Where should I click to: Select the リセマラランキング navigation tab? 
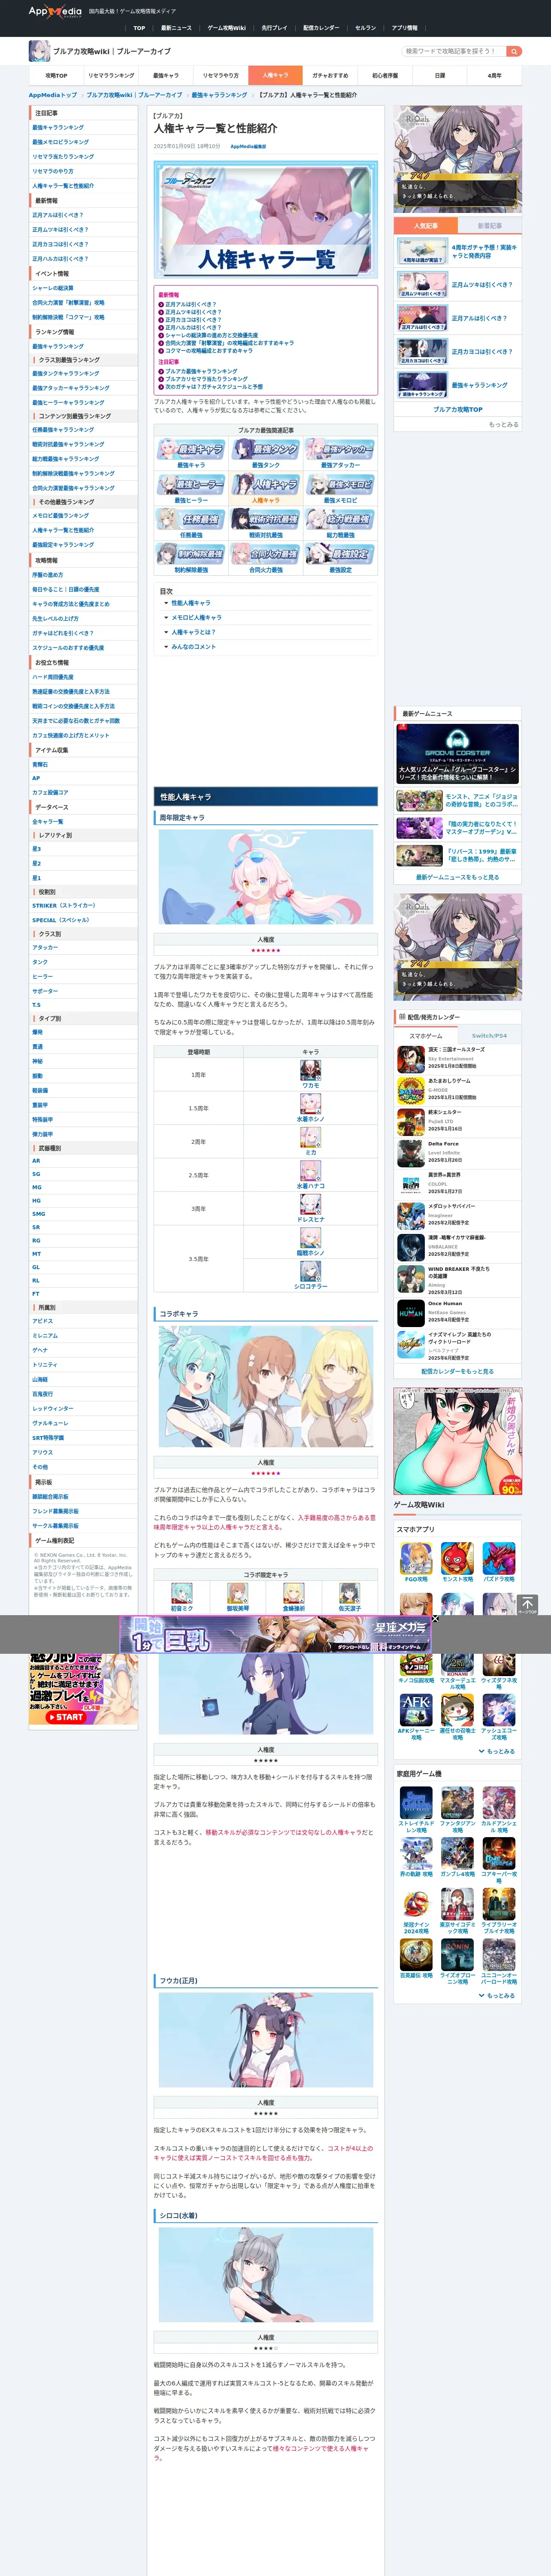click(111, 75)
